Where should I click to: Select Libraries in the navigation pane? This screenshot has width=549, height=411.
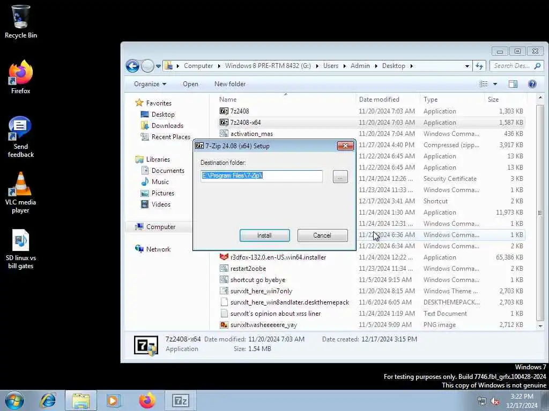point(153,159)
